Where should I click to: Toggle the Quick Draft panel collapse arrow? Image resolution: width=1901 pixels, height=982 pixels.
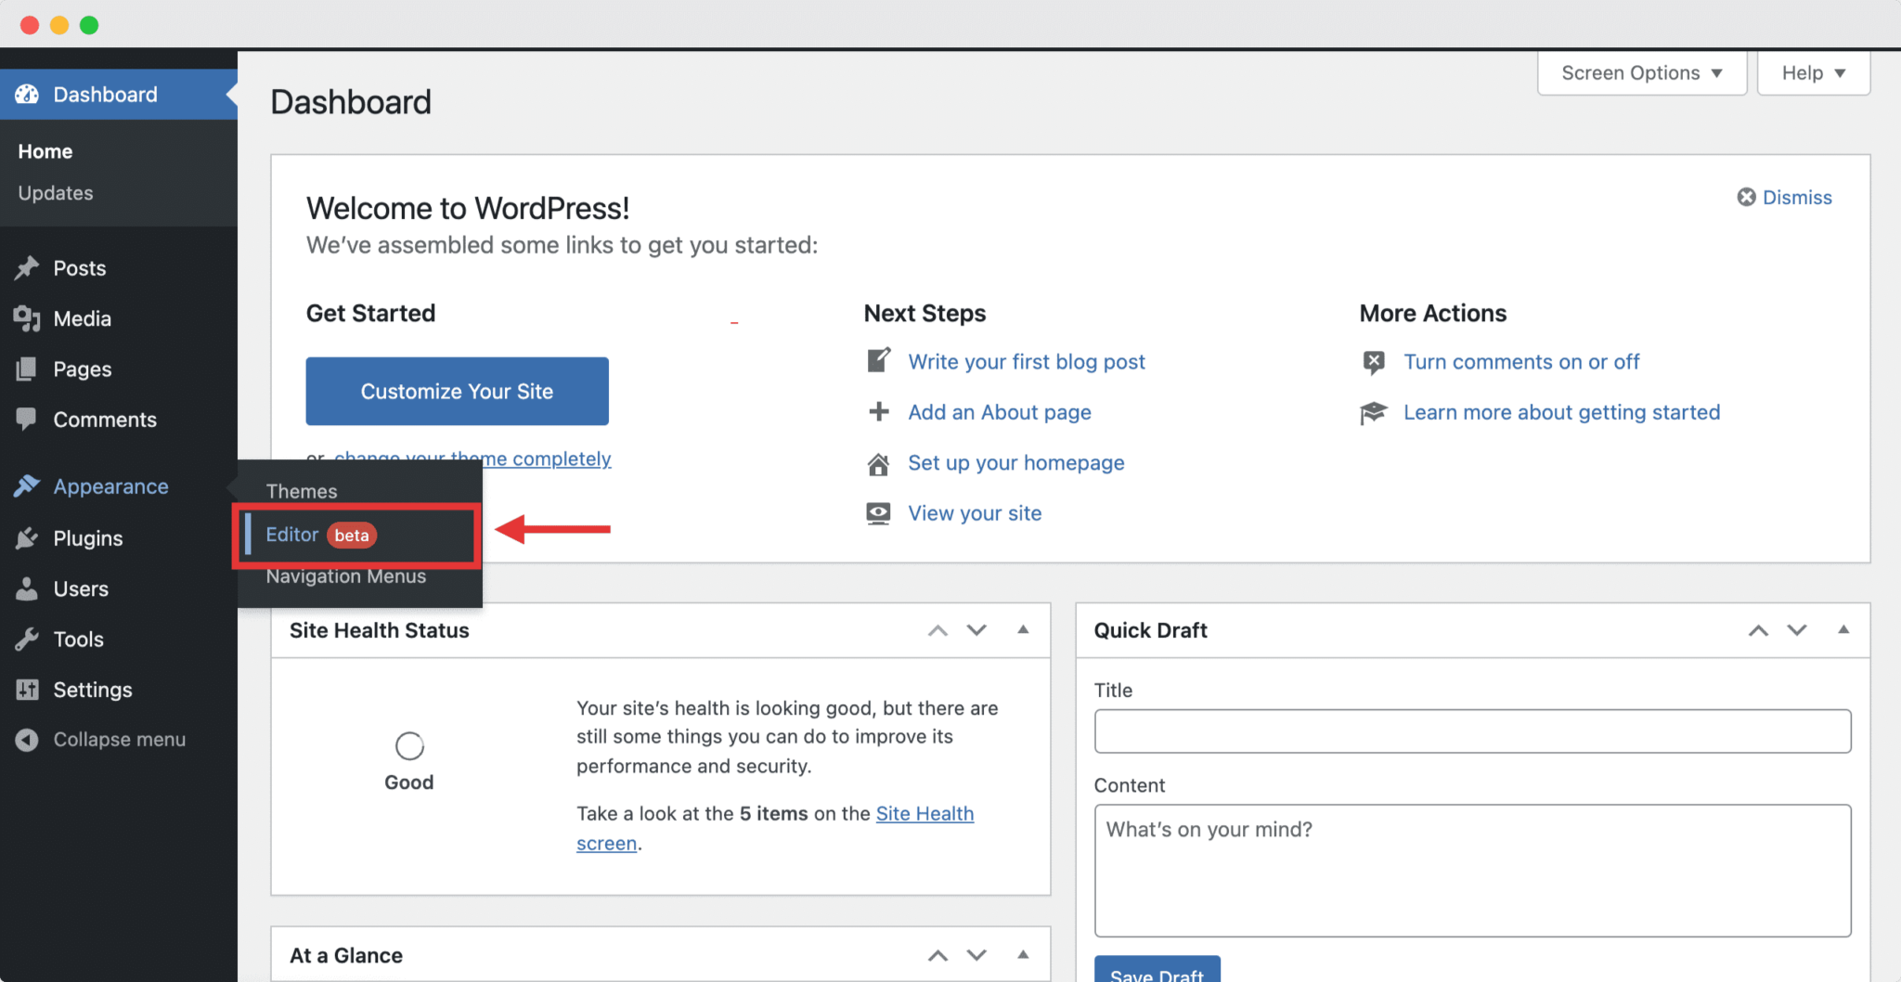pos(1843,629)
